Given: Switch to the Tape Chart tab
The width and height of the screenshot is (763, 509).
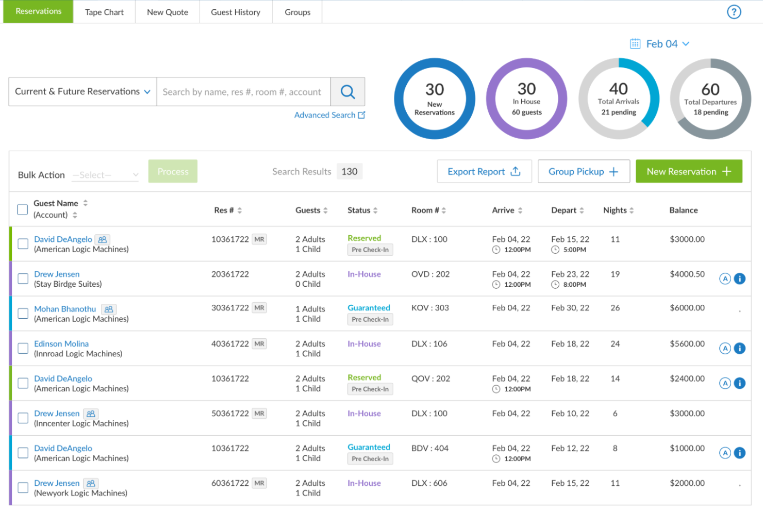Looking at the screenshot, I should click(104, 11).
